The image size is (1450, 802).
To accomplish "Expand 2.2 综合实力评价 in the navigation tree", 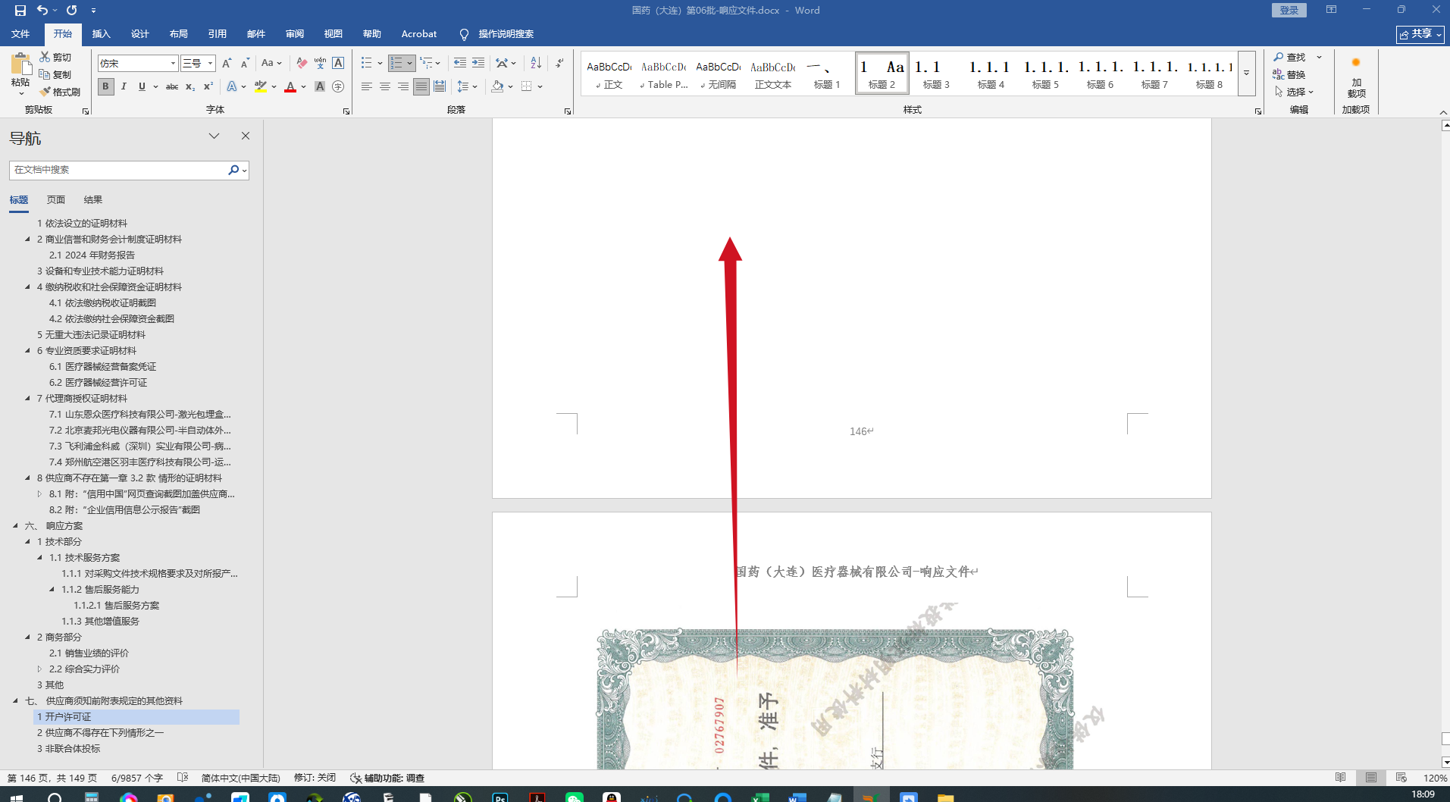I will (x=39, y=669).
